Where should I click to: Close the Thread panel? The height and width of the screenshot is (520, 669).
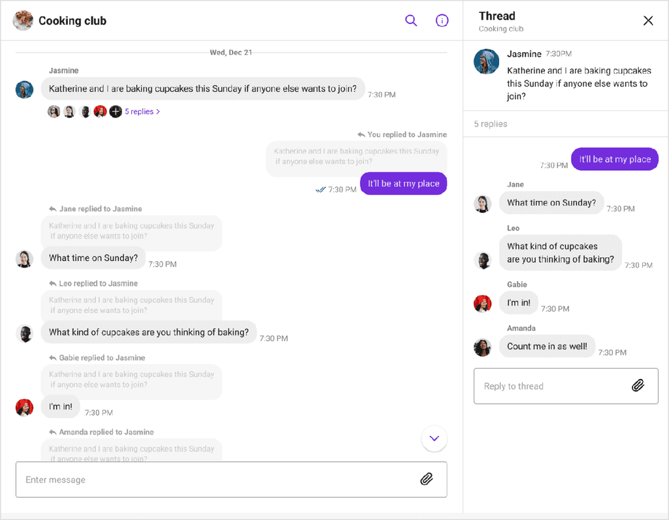(648, 20)
